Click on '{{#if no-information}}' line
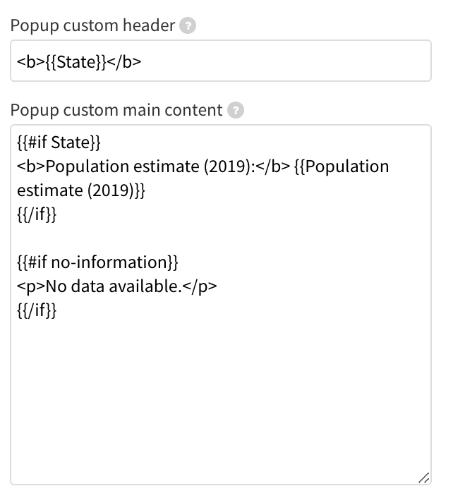The image size is (453, 498). 97,262
